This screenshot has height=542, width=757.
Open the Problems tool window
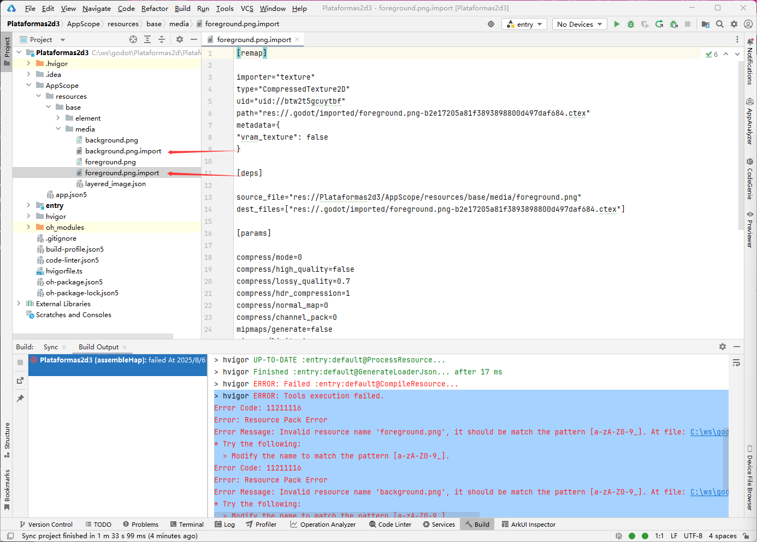tap(140, 525)
